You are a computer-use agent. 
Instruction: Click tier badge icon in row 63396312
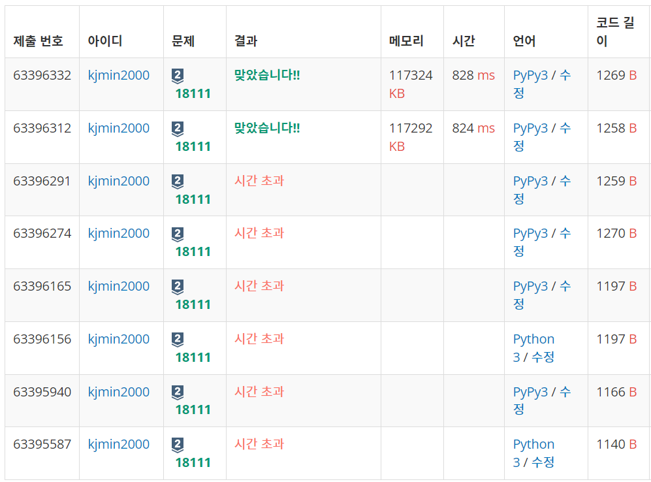pos(178,129)
